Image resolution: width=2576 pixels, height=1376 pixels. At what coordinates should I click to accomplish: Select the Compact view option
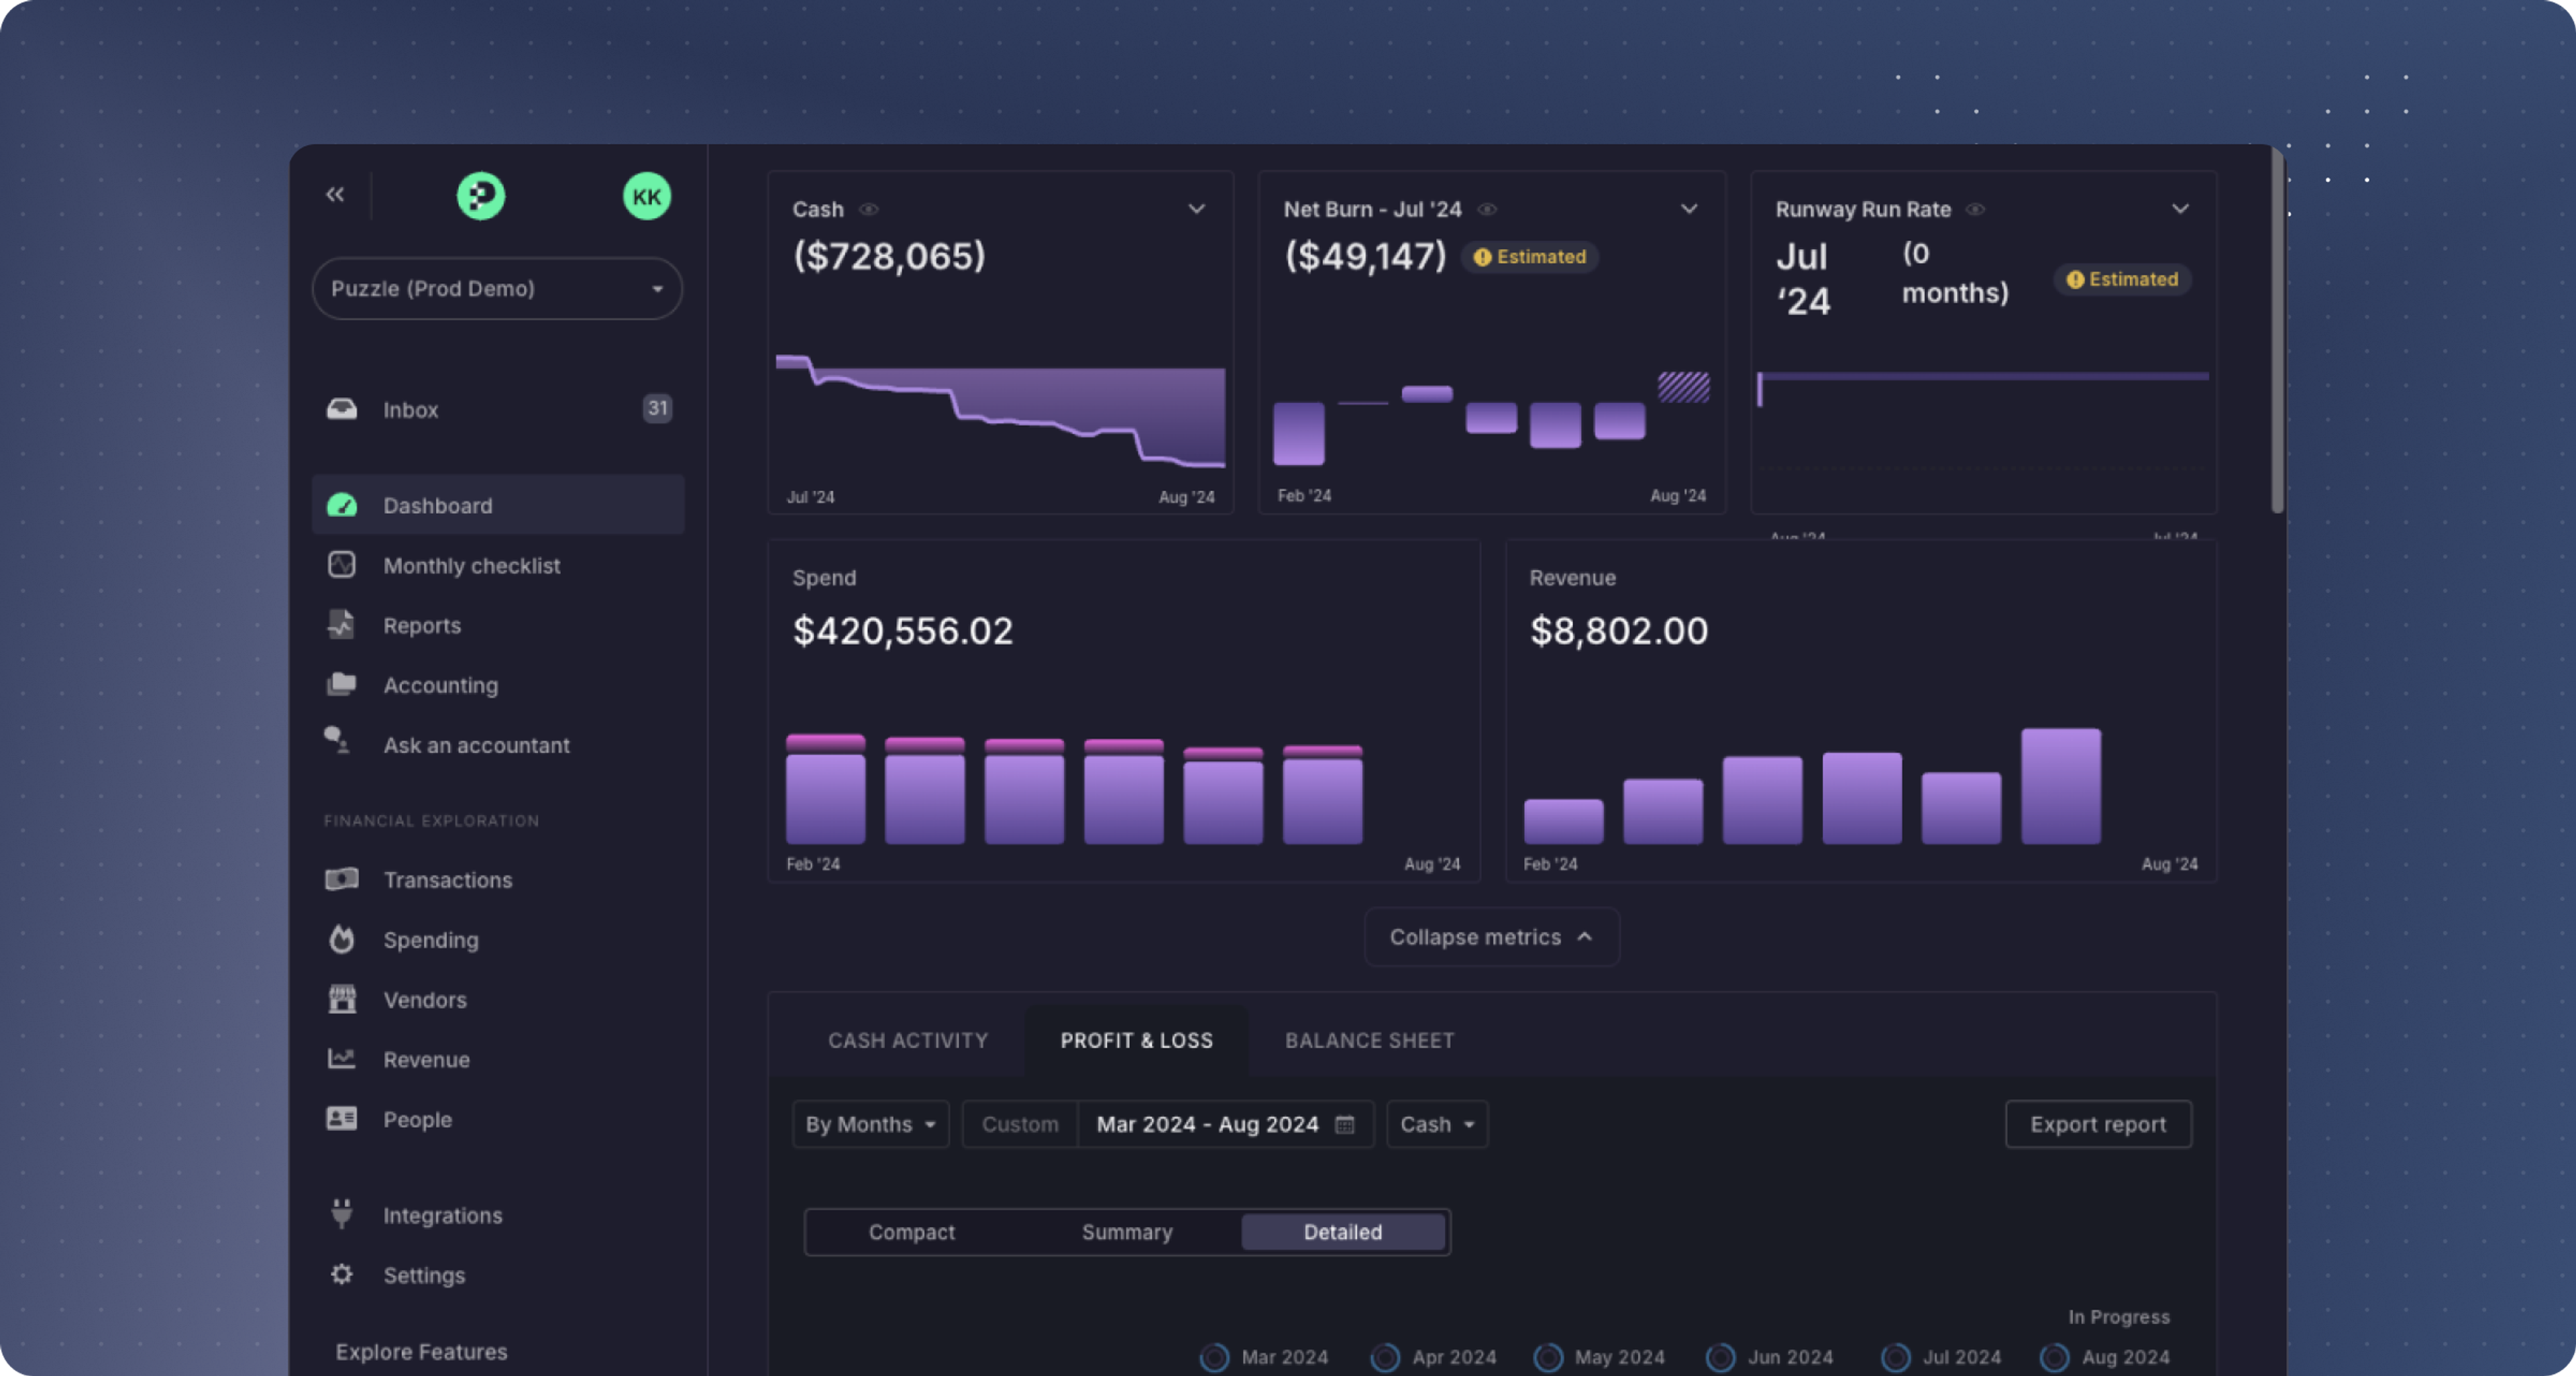pos(912,1232)
